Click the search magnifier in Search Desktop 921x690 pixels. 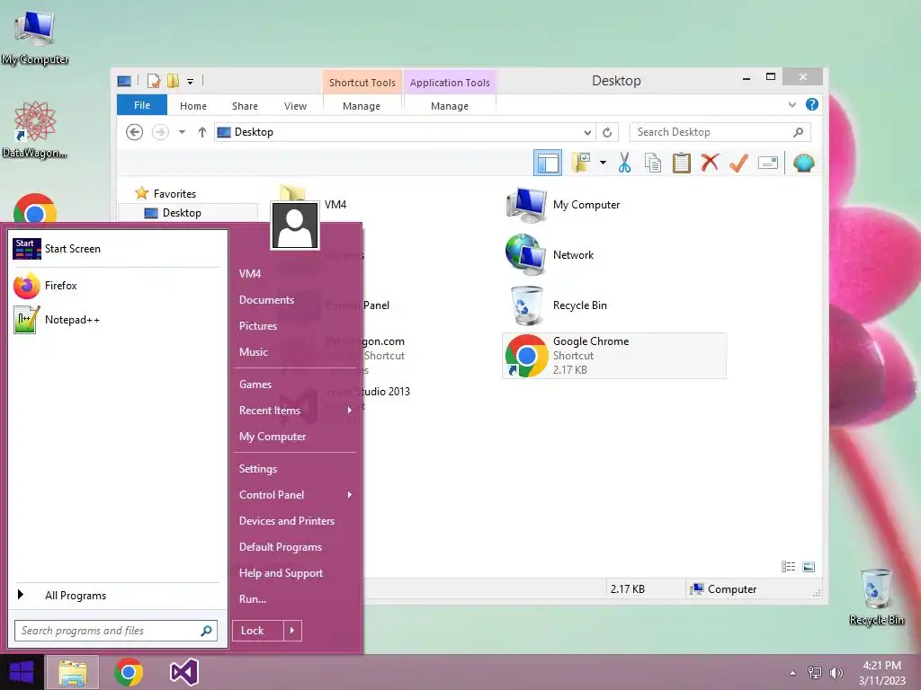798,132
